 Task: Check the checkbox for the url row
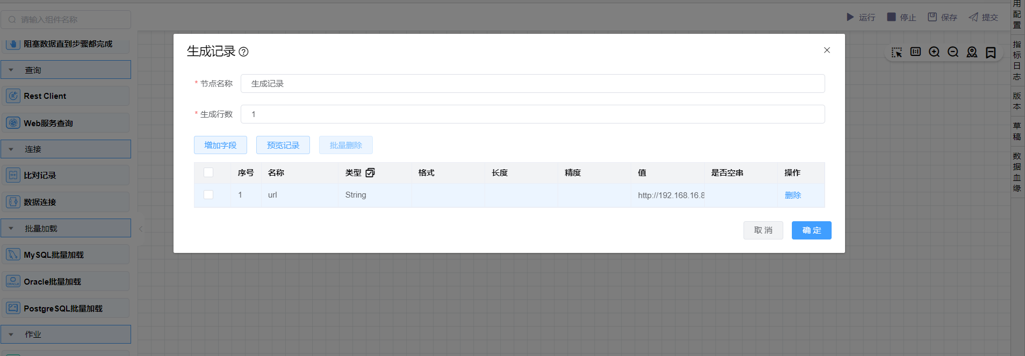click(208, 194)
